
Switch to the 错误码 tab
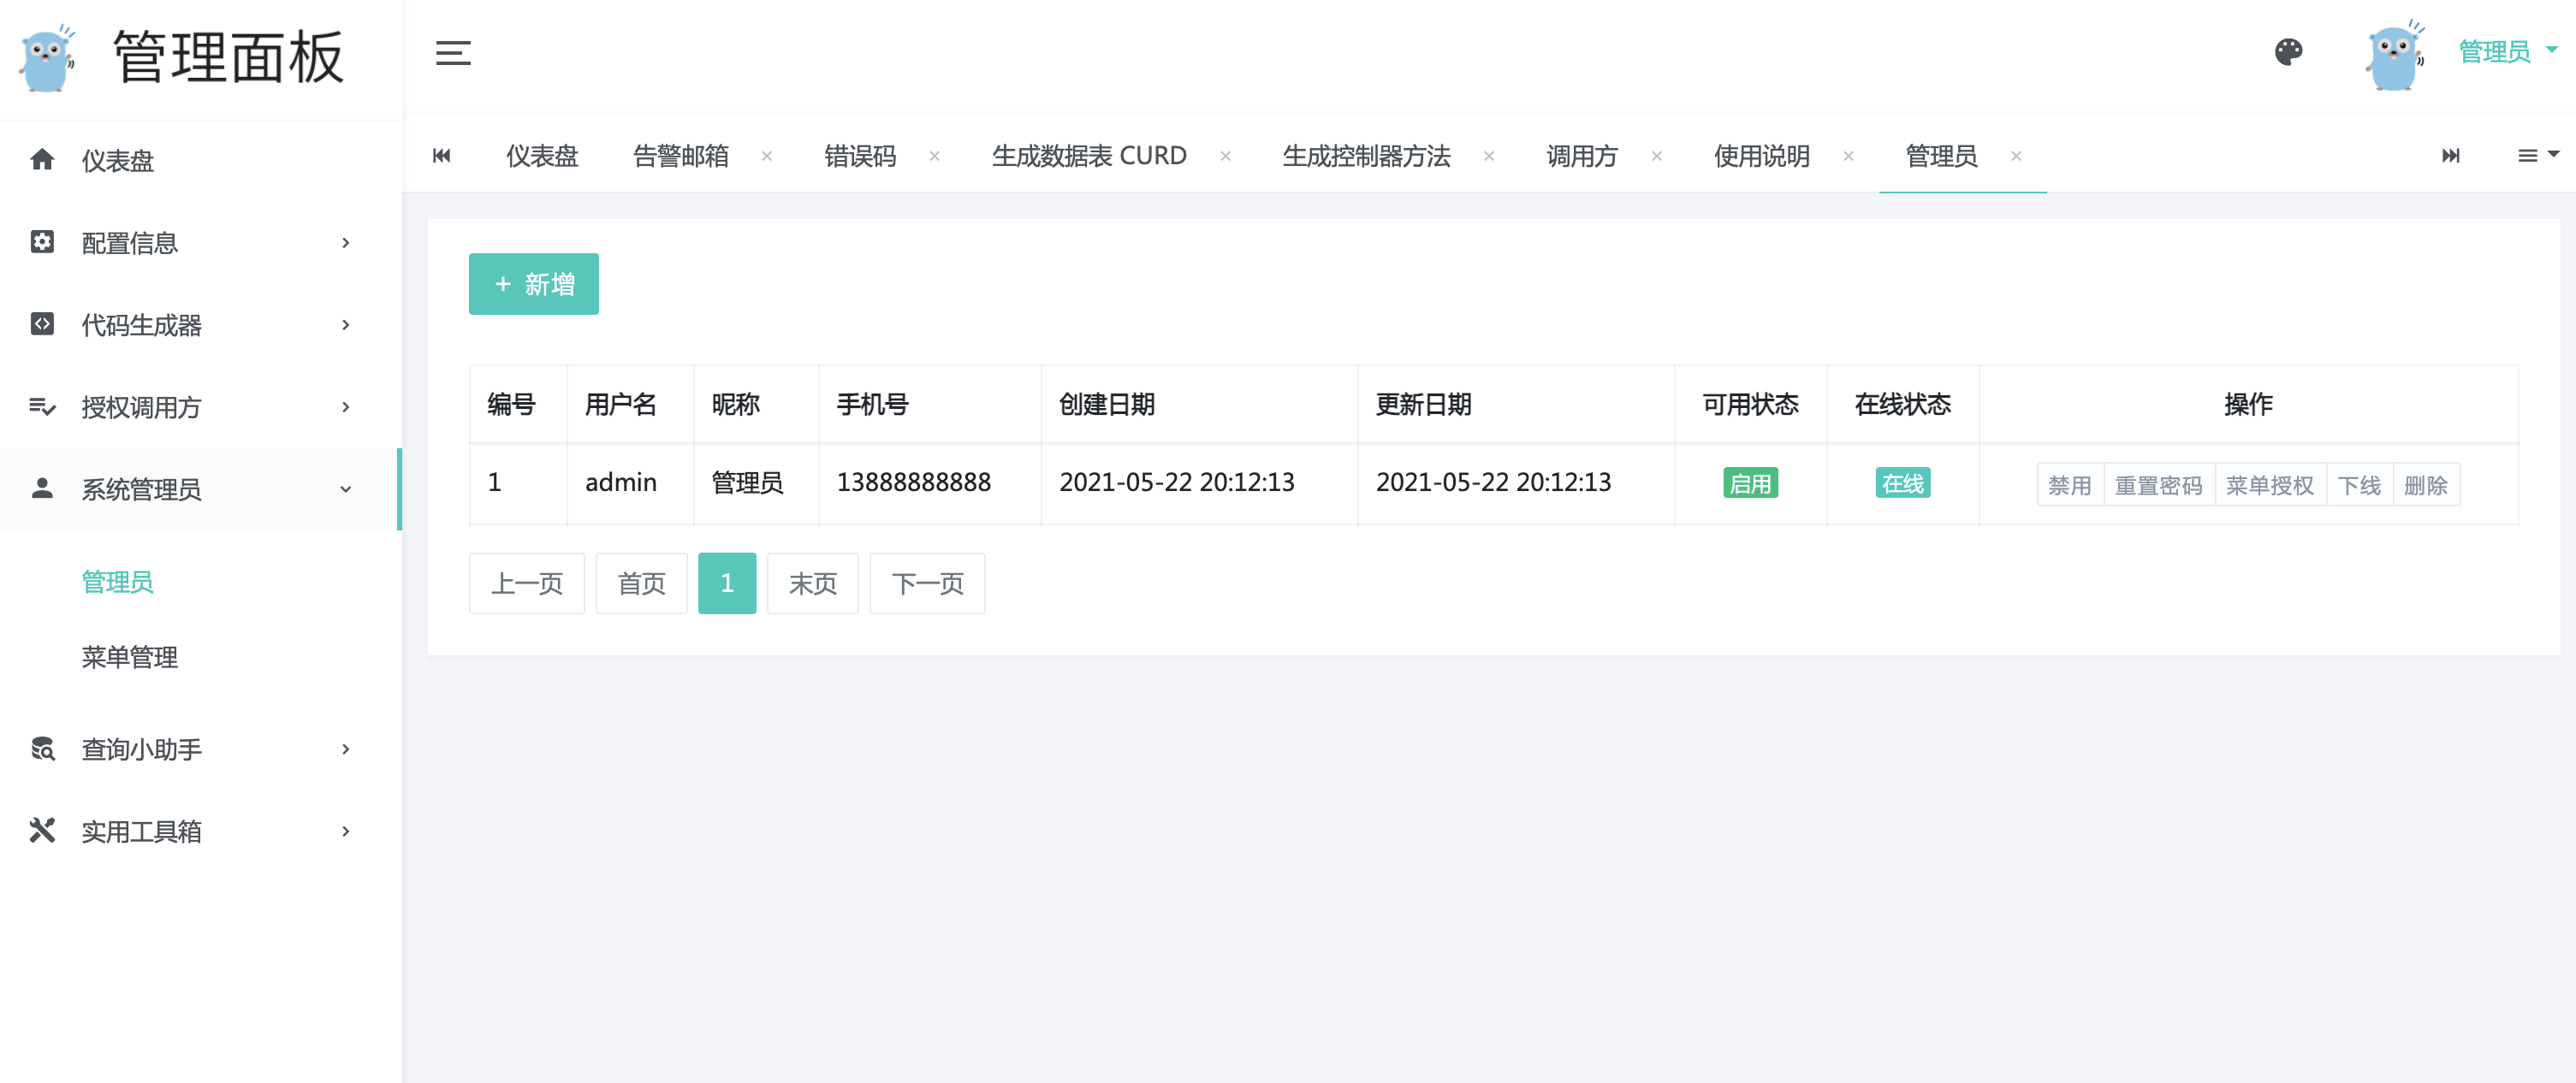tap(860, 156)
